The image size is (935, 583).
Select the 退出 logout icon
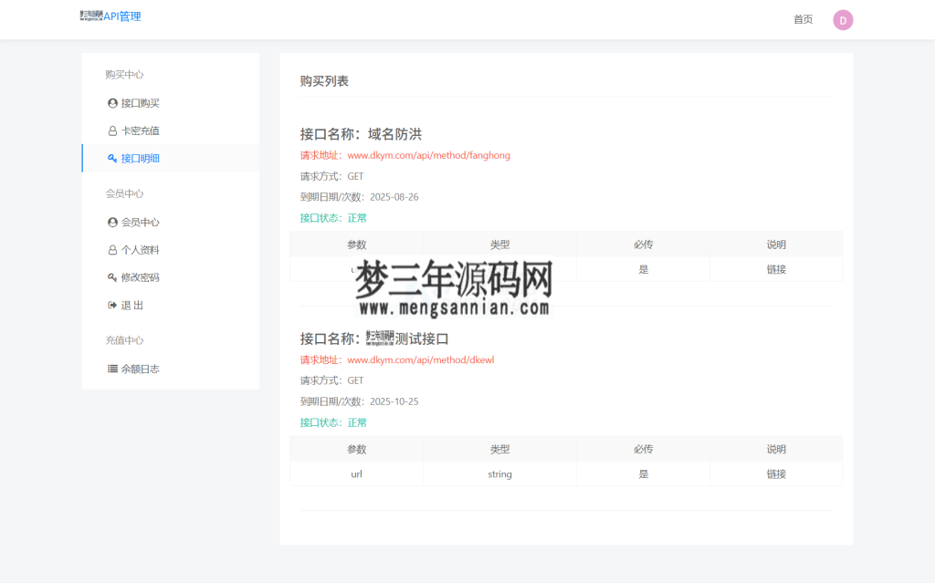110,305
